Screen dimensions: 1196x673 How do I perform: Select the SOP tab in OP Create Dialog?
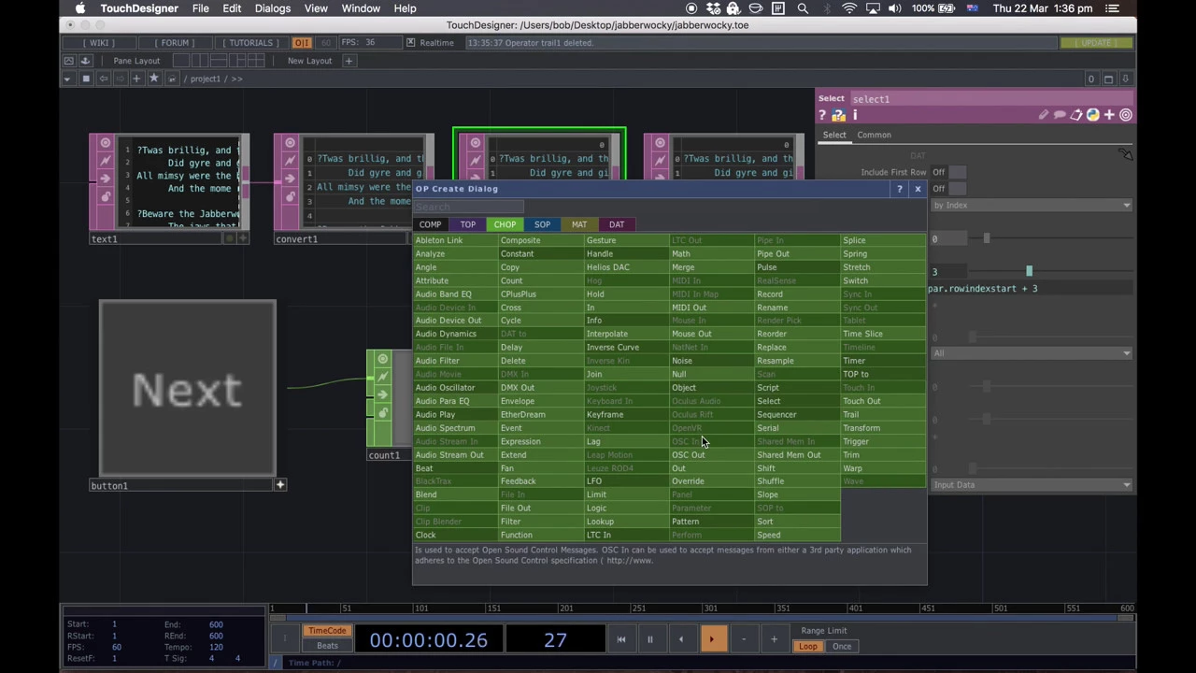(542, 224)
